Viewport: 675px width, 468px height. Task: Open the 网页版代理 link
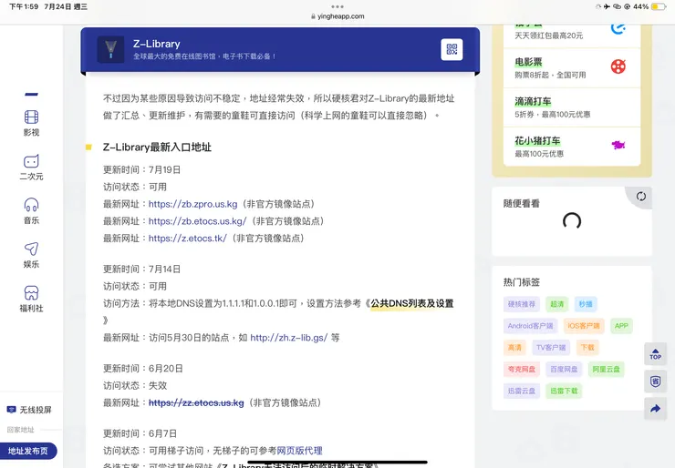coord(299,451)
